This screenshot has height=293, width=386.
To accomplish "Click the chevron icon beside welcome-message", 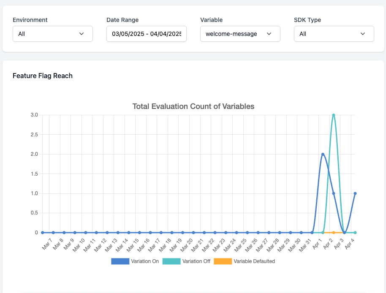I will click(x=269, y=34).
